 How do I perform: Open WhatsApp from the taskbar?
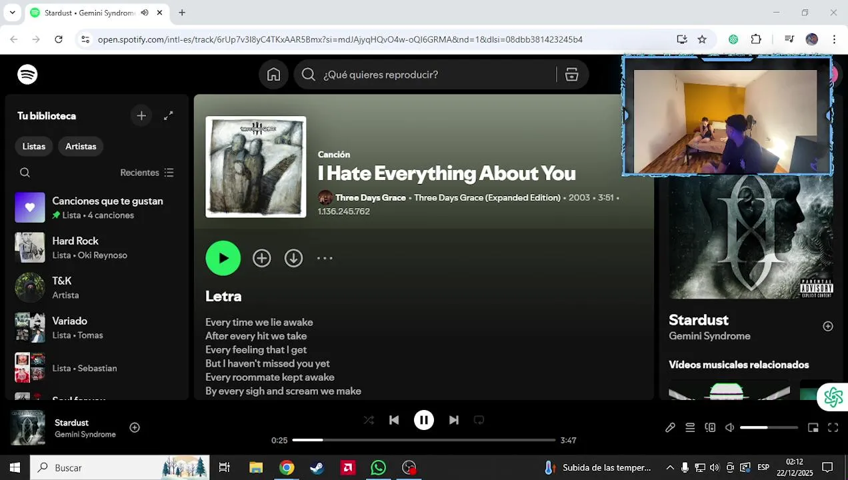[x=379, y=467]
